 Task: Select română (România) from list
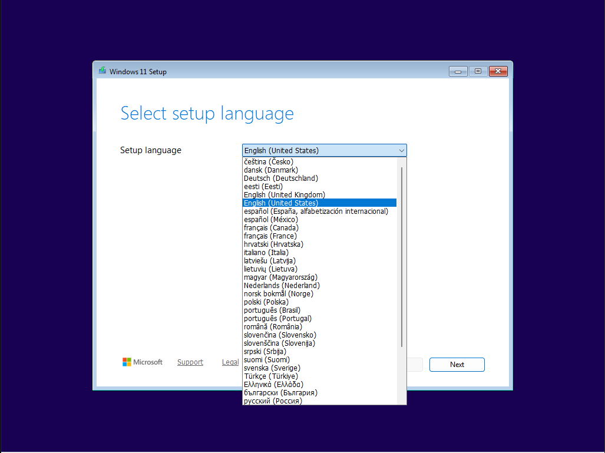319,327
